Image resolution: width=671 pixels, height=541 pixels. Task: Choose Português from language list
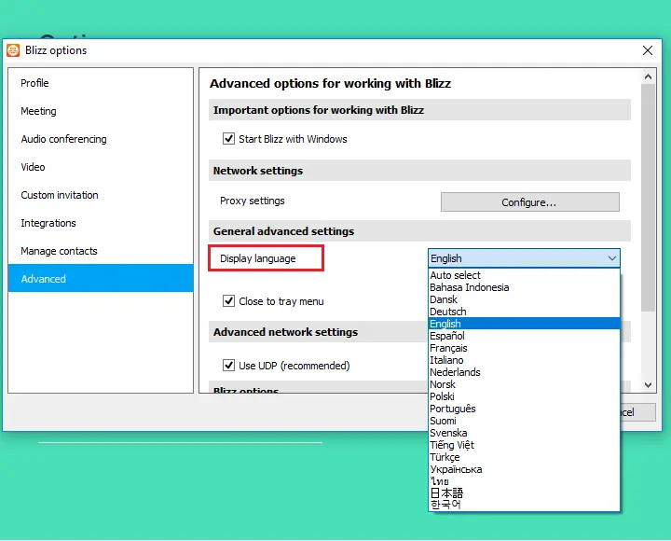(524, 409)
